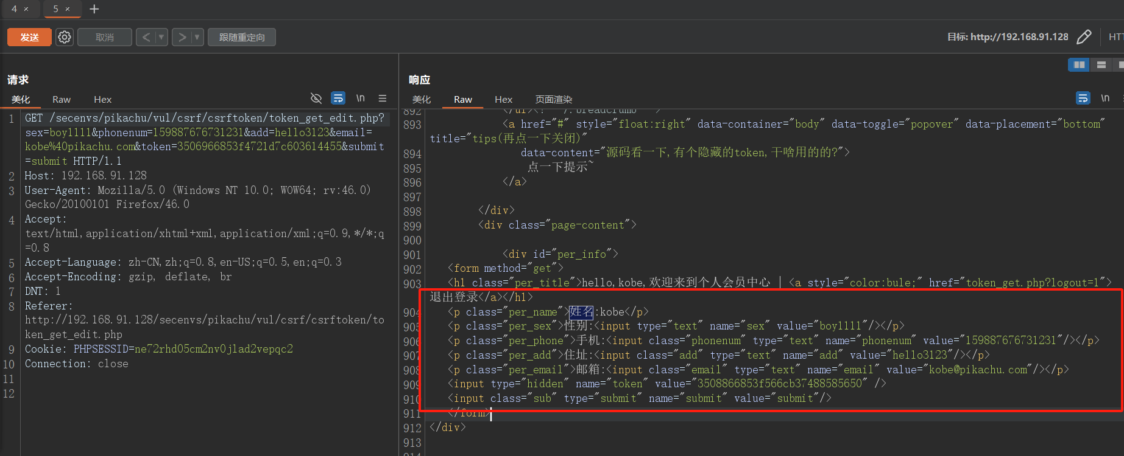This screenshot has width=1124, height=456.
Task: Open the request 美化 tab
Action: click(21, 100)
